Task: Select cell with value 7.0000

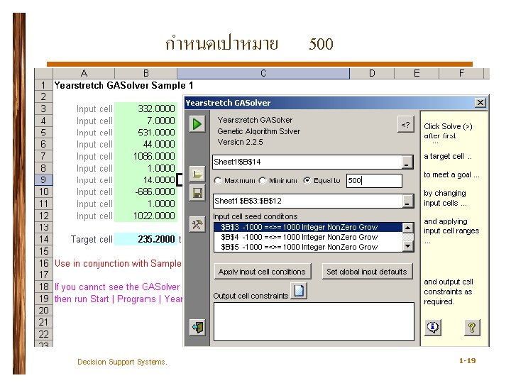Action: click(x=145, y=121)
